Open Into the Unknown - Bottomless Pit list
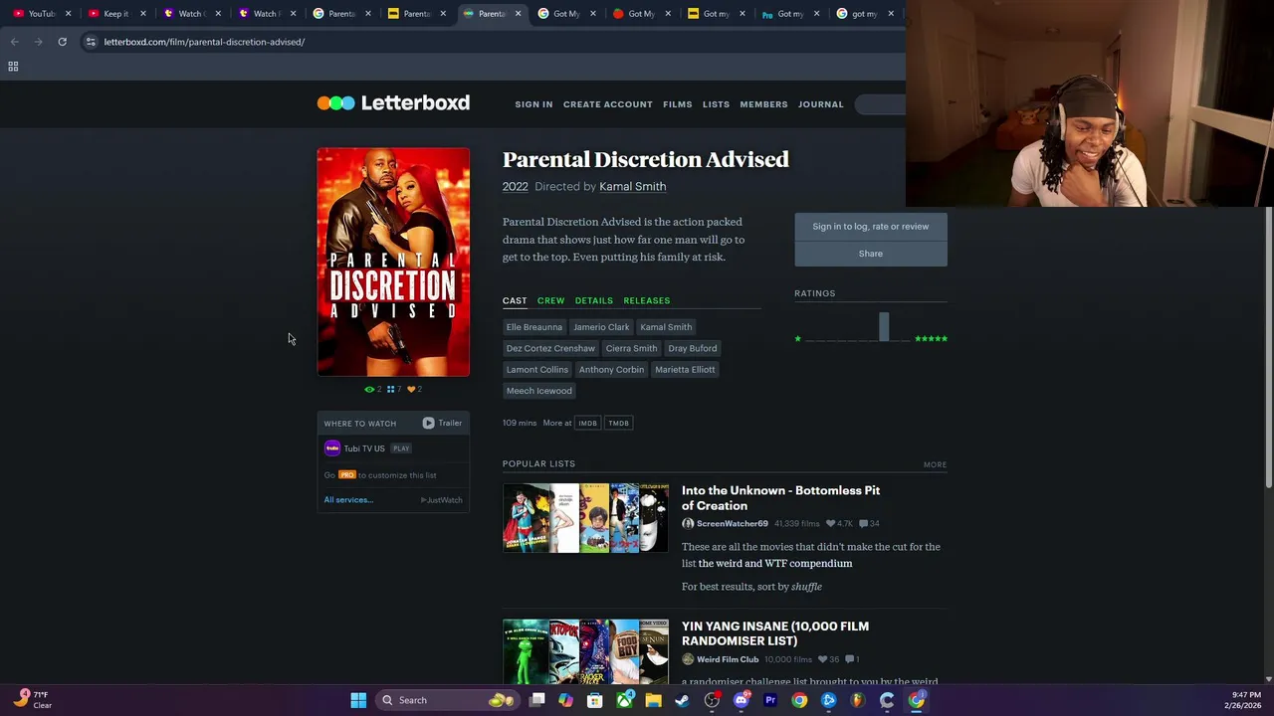The width and height of the screenshot is (1274, 716). point(780,498)
